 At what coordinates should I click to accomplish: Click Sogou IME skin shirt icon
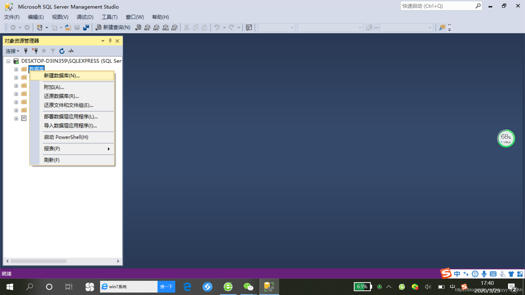pos(511,274)
